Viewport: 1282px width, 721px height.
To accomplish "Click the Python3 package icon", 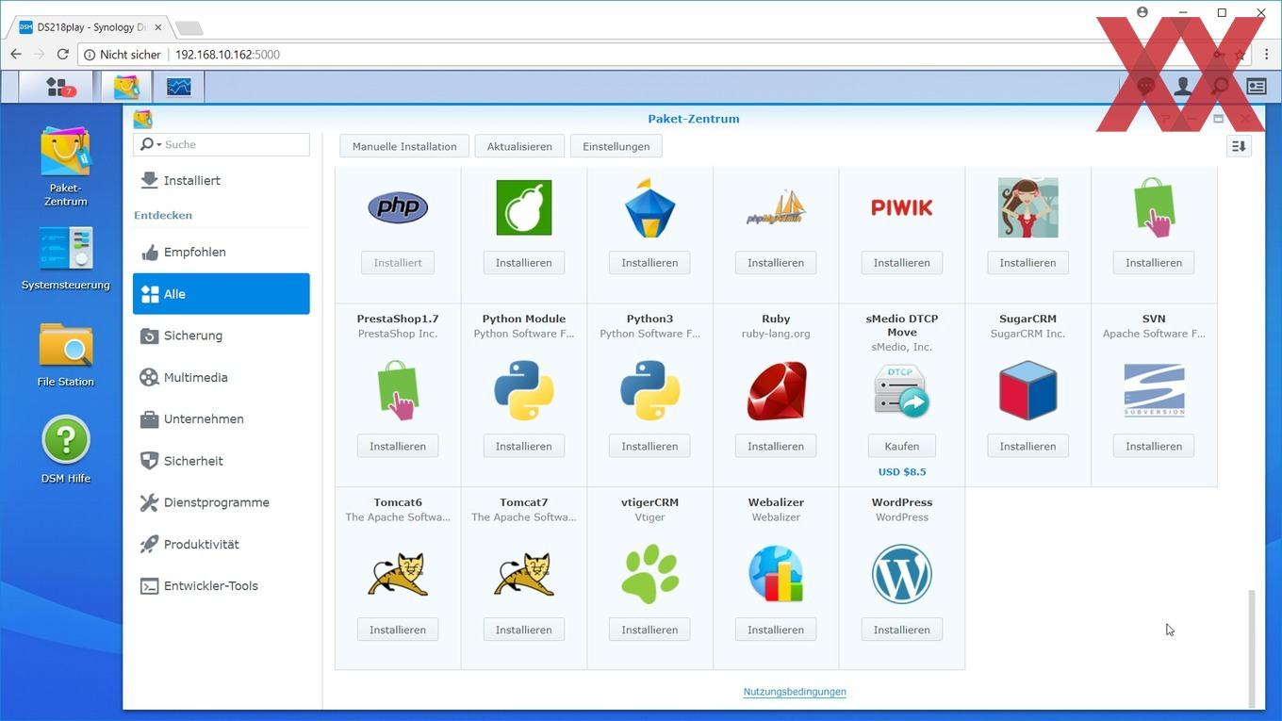I will pyautogui.click(x=650, y=390).
